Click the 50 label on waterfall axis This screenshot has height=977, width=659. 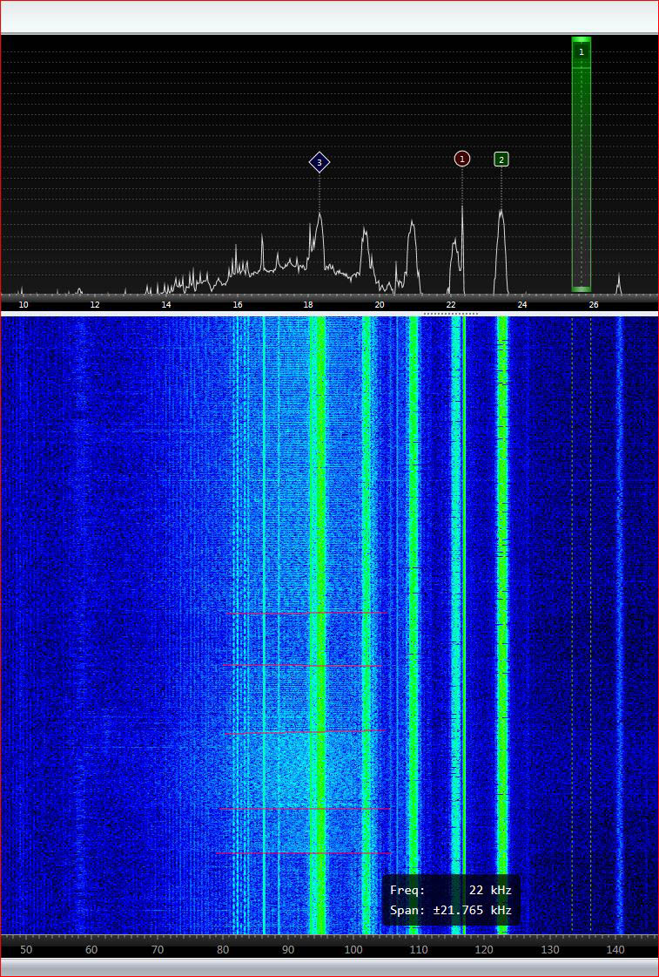tap(26, 950)
